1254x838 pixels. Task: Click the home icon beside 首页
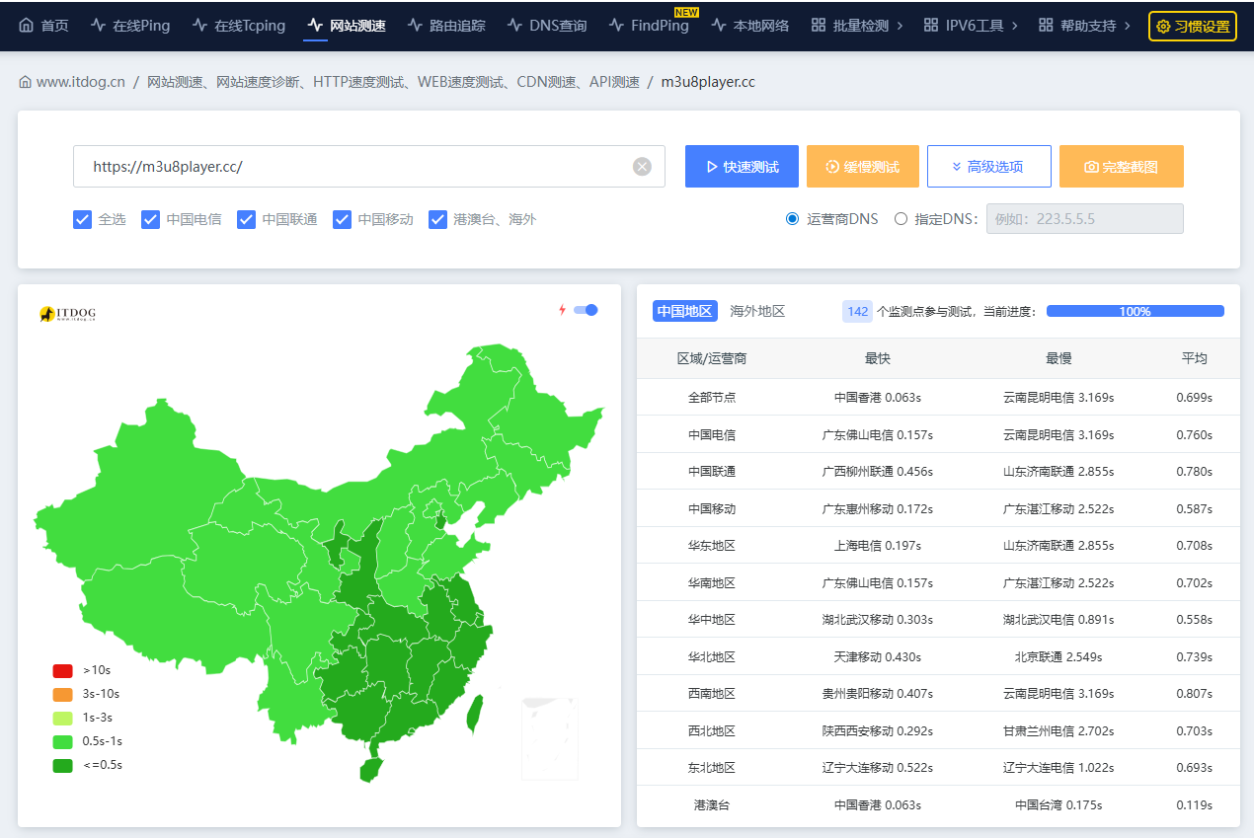tap(27, 26)
